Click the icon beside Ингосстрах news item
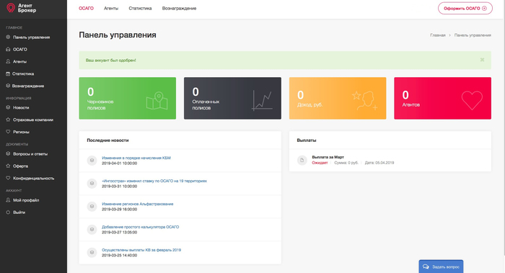505x273 pixels. (x=92, y=183)
